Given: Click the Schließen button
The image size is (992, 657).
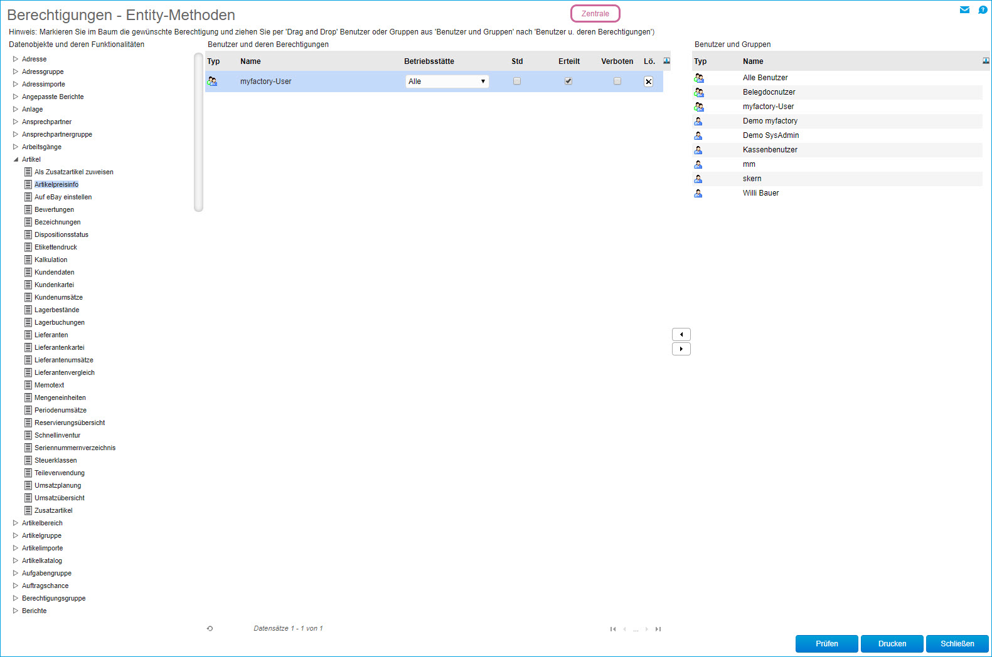Looking at the screenshot, I should point(957,644).
